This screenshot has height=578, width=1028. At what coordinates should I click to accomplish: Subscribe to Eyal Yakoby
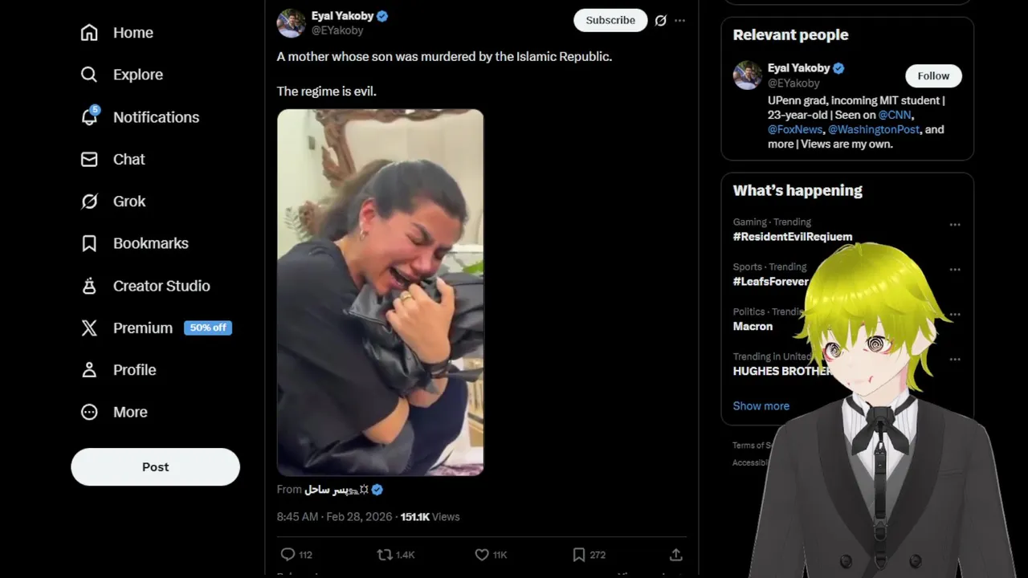pos(610,21)
